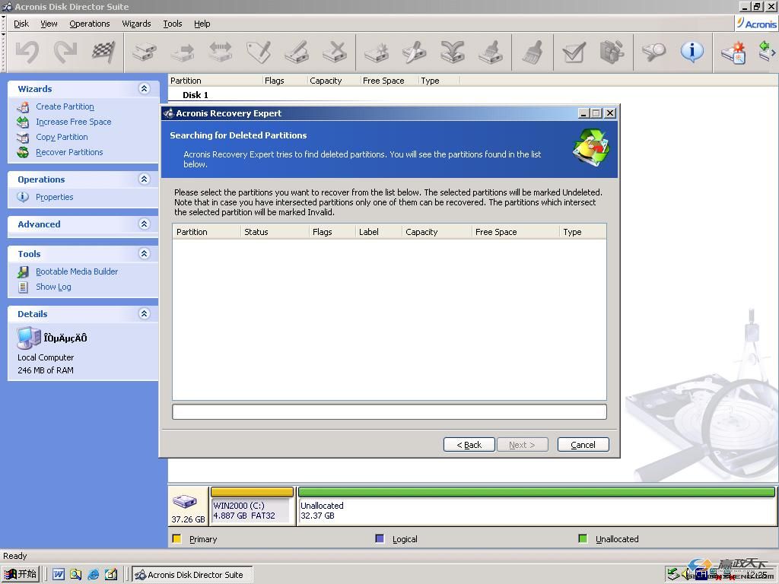Open Internet Explorer from quick launch

coord(94,575)
